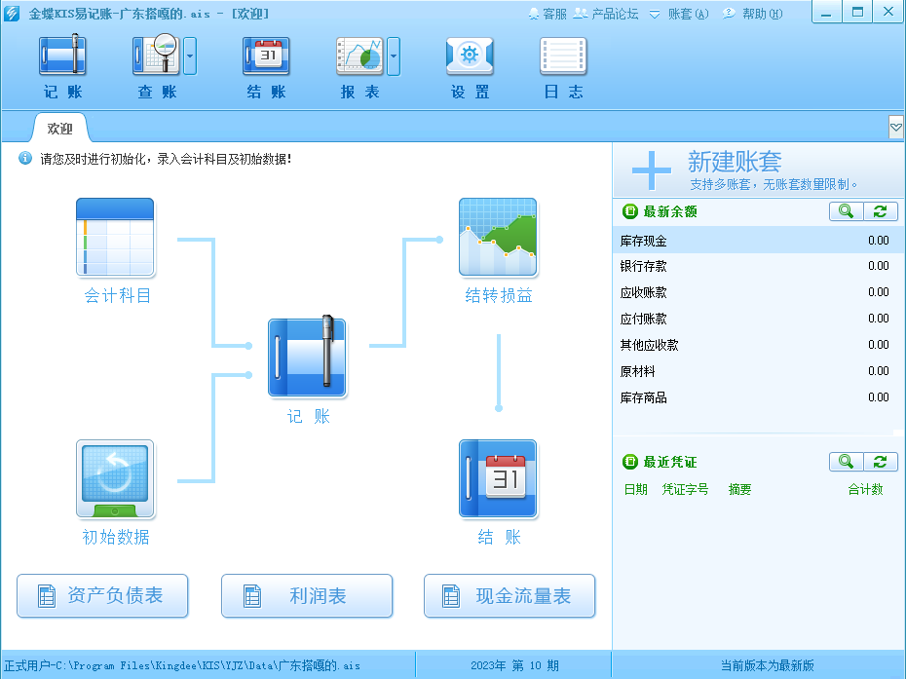Open the 结账 calendar toolbar icon
The image size is (906, 679).
click(x=266, y=56)
